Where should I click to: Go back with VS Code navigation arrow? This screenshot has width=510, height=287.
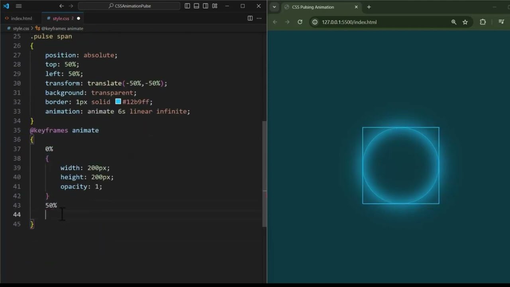61,6
